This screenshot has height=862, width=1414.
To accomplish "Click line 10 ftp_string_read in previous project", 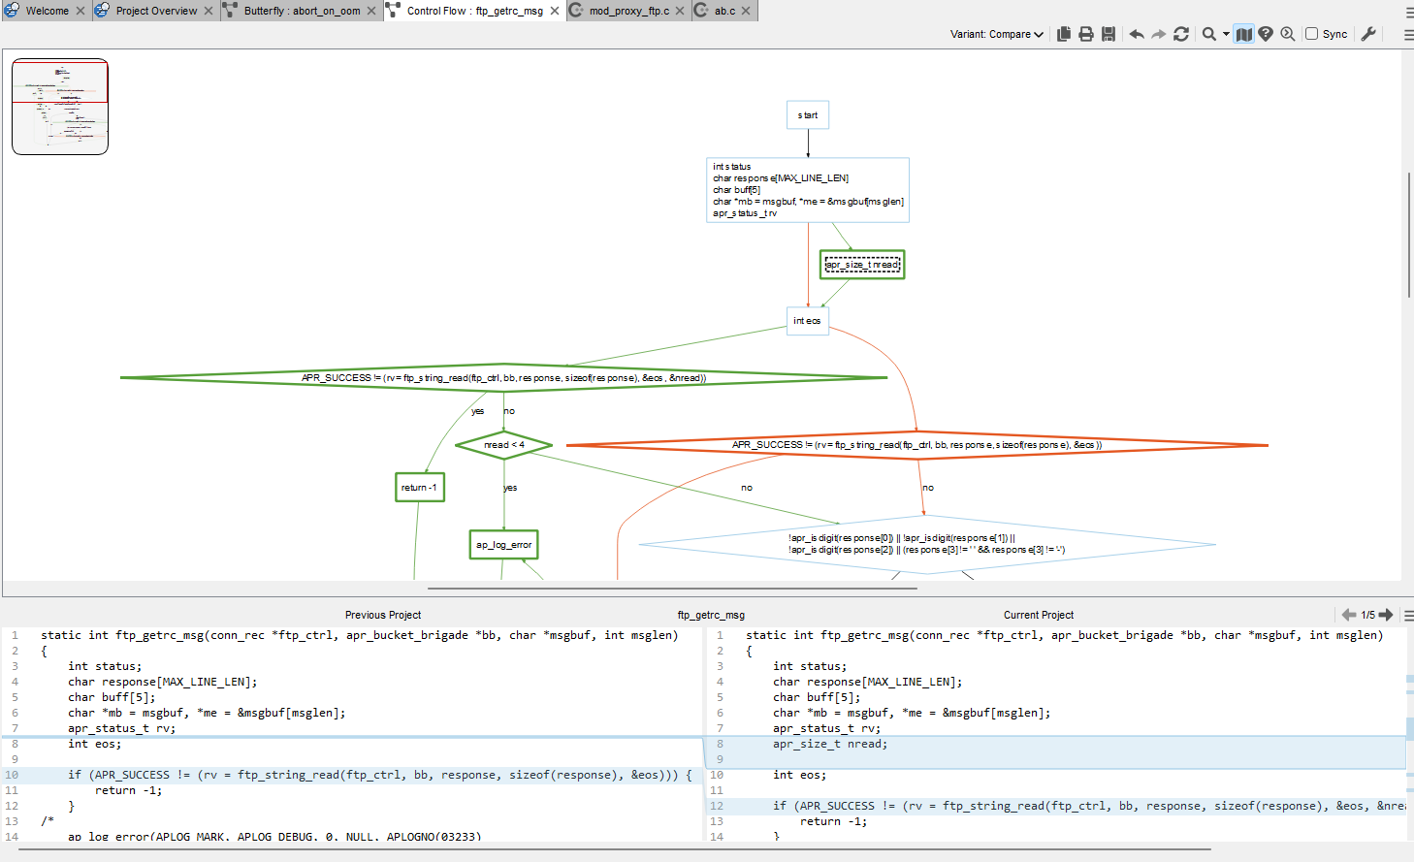I will pyautogui.click(x=380, y=775).
